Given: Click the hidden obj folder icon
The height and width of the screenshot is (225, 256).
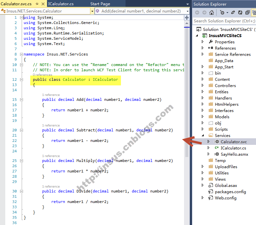Looking at the screenshot, I should pyautogui.click(x=211, y=123).
